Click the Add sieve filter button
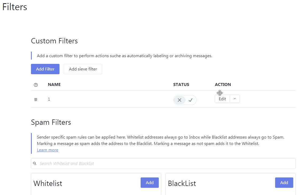The height and width of the screenshot is (195, 305). click(x=83, y=69)
